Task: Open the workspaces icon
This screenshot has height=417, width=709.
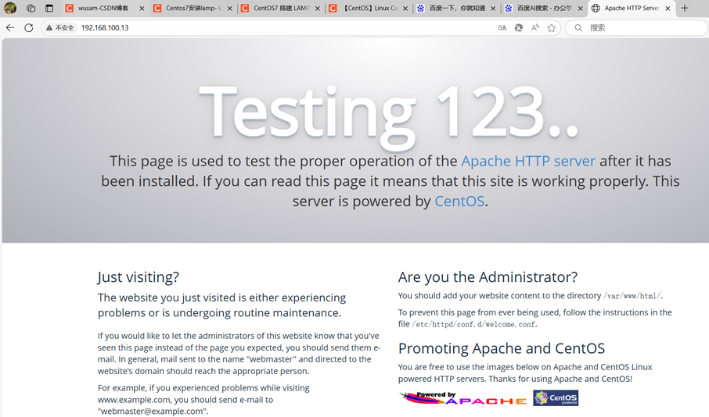Action: 31,8
